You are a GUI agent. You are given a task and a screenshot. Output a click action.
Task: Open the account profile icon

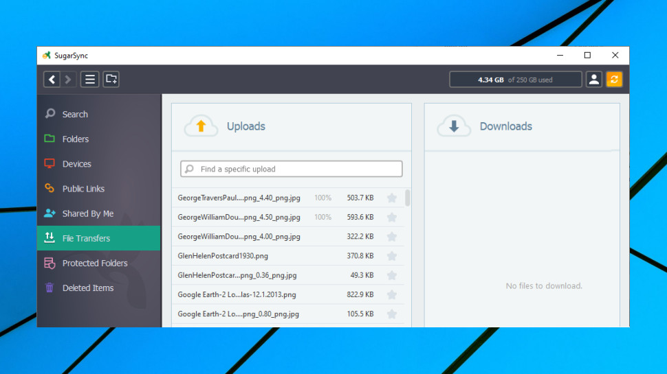594,80
